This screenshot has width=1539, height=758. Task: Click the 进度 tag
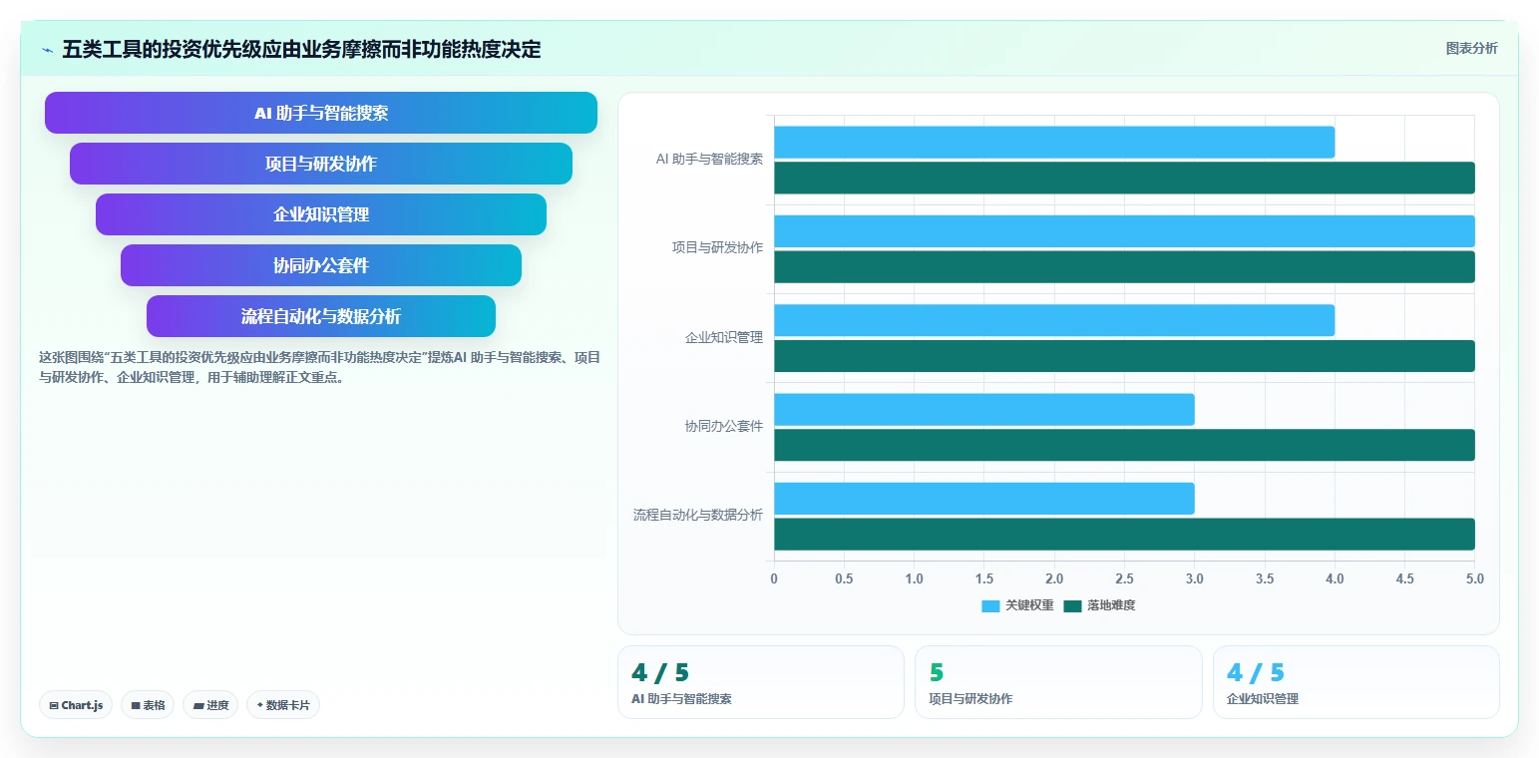click(x=210, y=705)
